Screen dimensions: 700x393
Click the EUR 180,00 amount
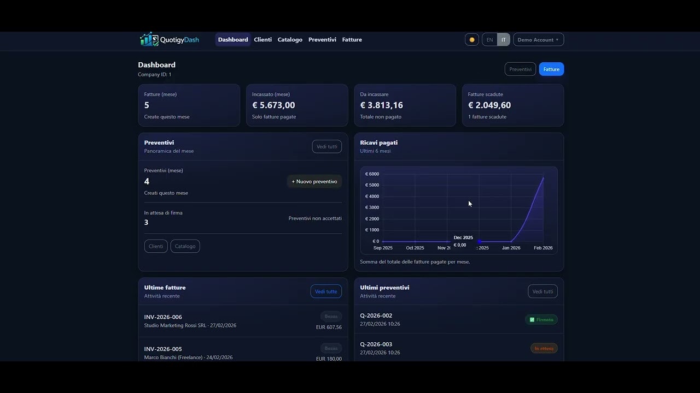click(x=329, y=359)
